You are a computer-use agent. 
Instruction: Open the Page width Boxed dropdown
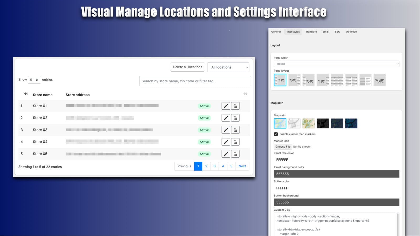(336, 63)
